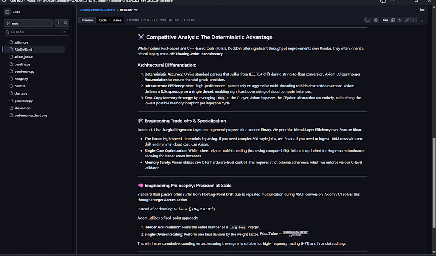Follow the Axiom-Protocol-Release breadcrumb link

click(98, 10)
